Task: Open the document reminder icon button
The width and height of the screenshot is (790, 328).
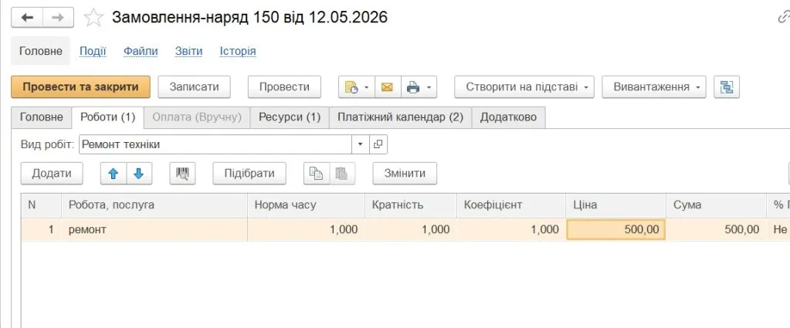Action: pos(351,87)
